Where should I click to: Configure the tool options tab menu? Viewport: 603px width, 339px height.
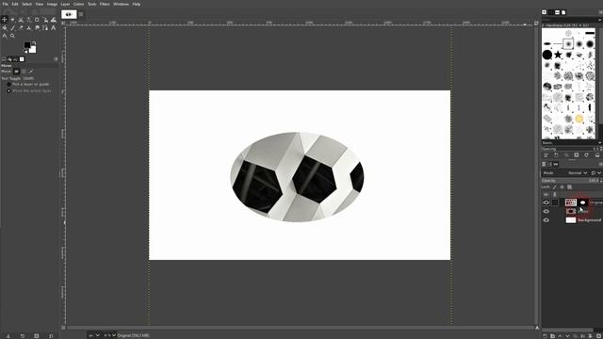[56, 58]
